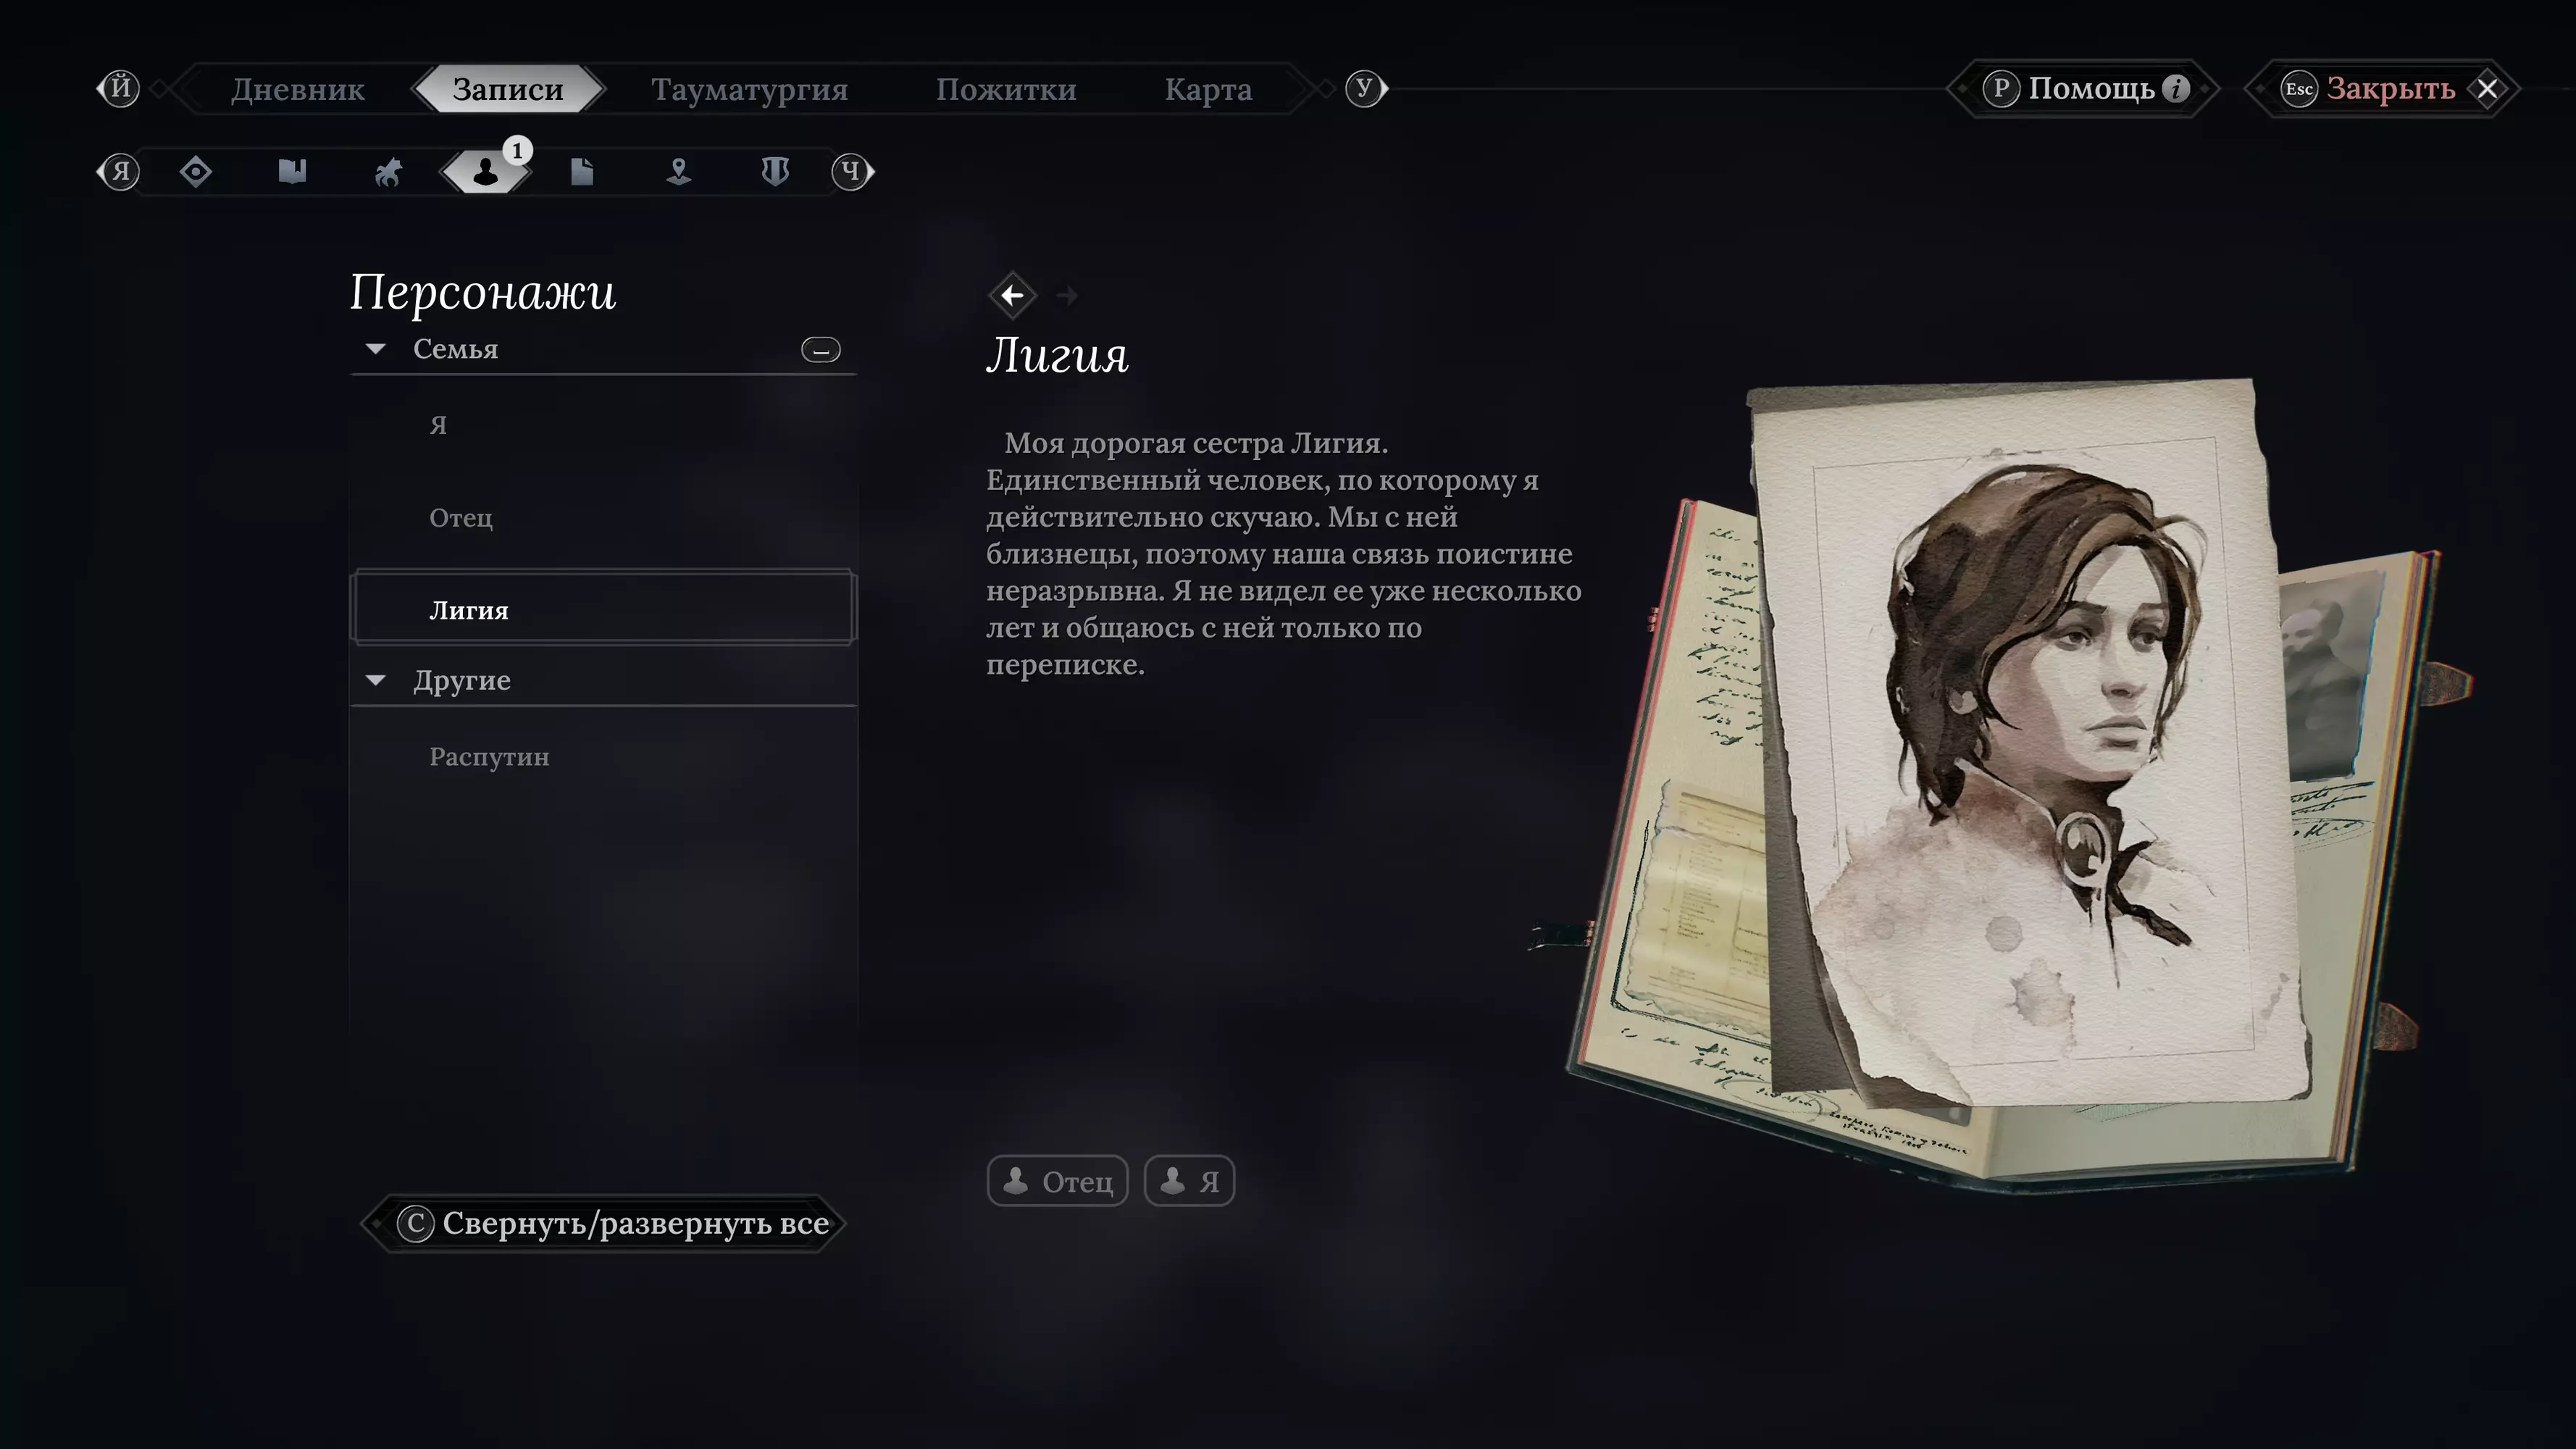This screenshot has width=2576, height=1449.
Task: Select the open book icon category
Action: 292,172
